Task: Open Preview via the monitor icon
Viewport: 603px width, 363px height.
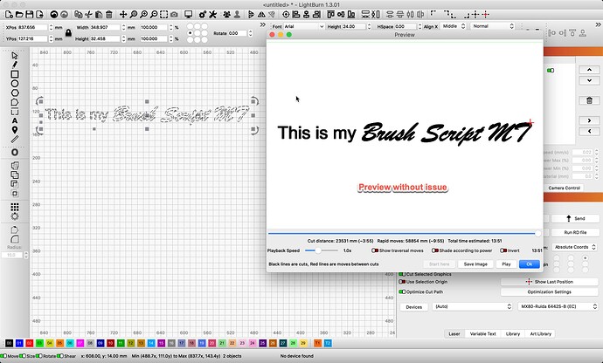Action: tap(189, 15)
